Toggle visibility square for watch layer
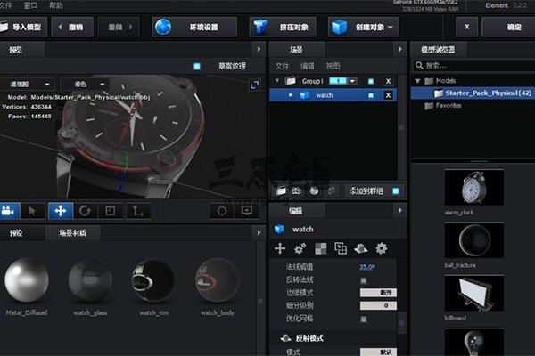The width and height of the screenshot is (535, 356). click(370, 95)
